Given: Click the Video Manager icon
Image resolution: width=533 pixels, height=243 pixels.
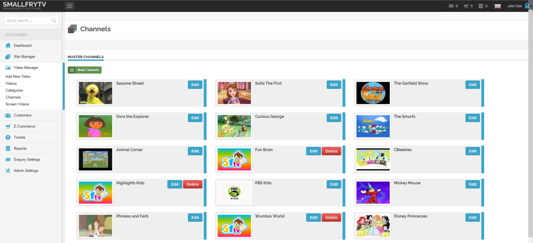Looking at the screenshot, I should click(x=8, y=68).
